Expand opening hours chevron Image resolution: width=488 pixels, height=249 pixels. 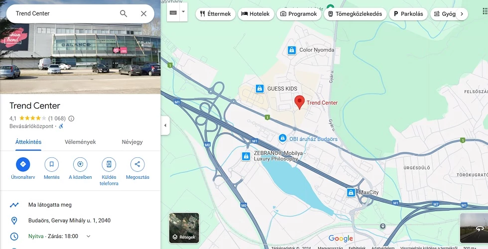(x=88, y=236)
